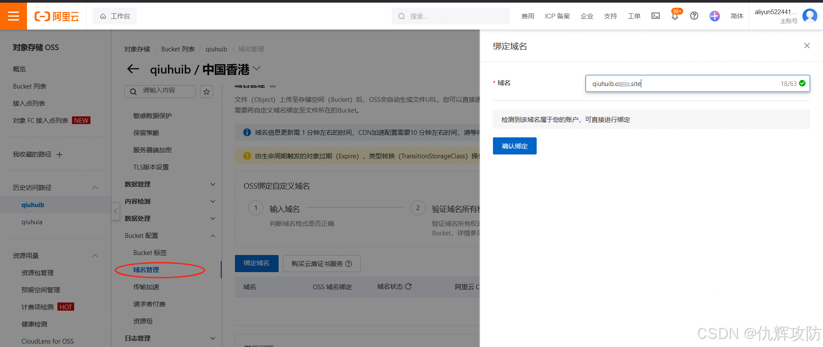Screen dimensions: 823x347
Task: Switch language via 简体
Action: [x=737, y=16]
